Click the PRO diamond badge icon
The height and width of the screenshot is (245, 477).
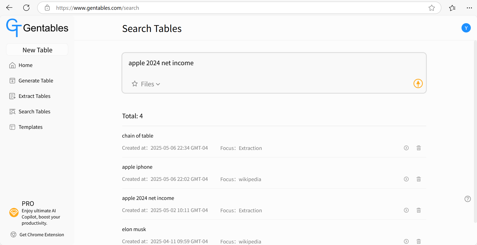click(14, 213)
